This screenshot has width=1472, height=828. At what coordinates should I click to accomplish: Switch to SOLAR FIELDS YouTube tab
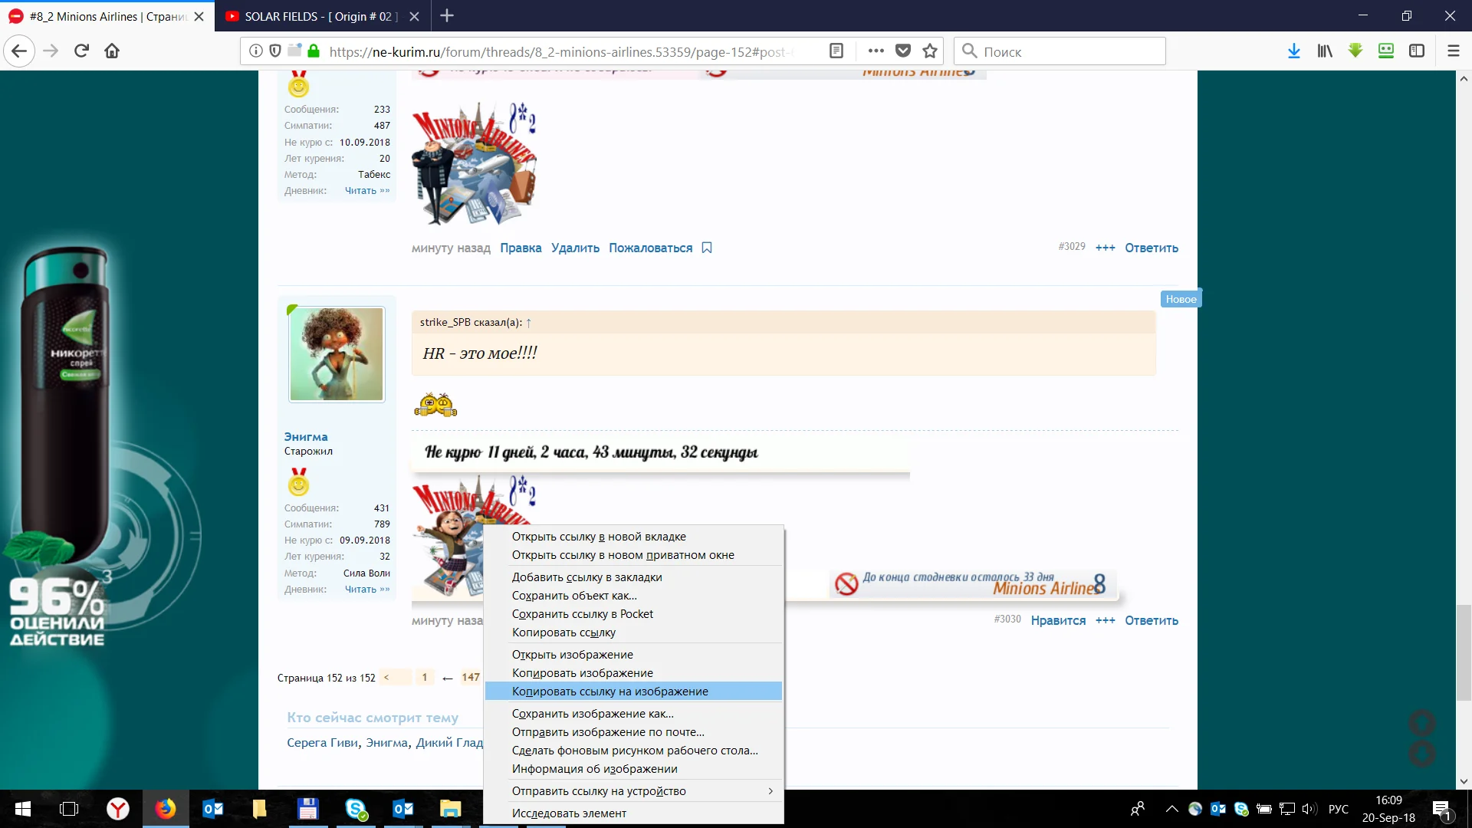pyautogui.click(x=318, y=16)
